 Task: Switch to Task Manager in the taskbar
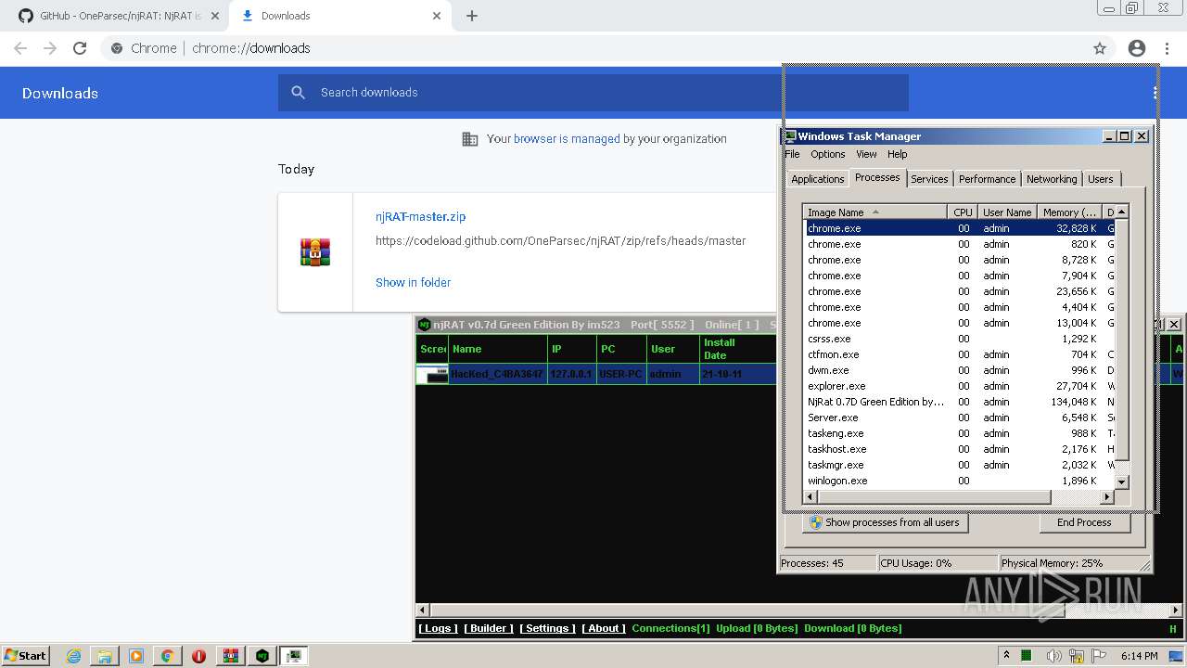pyautogui.click(x=294, y=656)
